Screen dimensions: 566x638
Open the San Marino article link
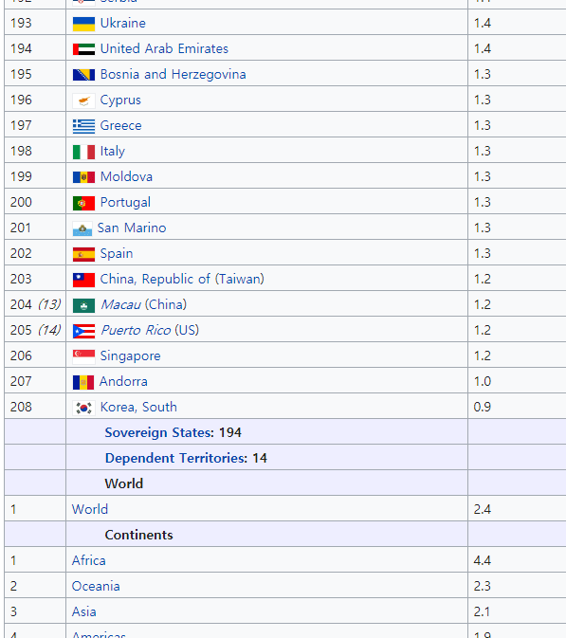(x=132, y=228)
